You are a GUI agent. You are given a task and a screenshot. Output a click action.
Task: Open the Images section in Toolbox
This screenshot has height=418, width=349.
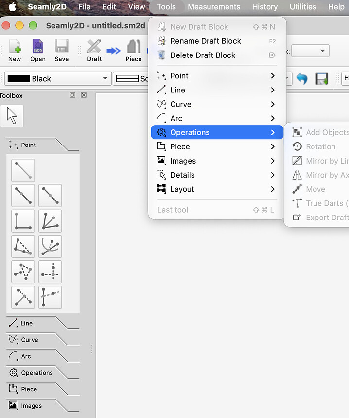tap(43, 406)
